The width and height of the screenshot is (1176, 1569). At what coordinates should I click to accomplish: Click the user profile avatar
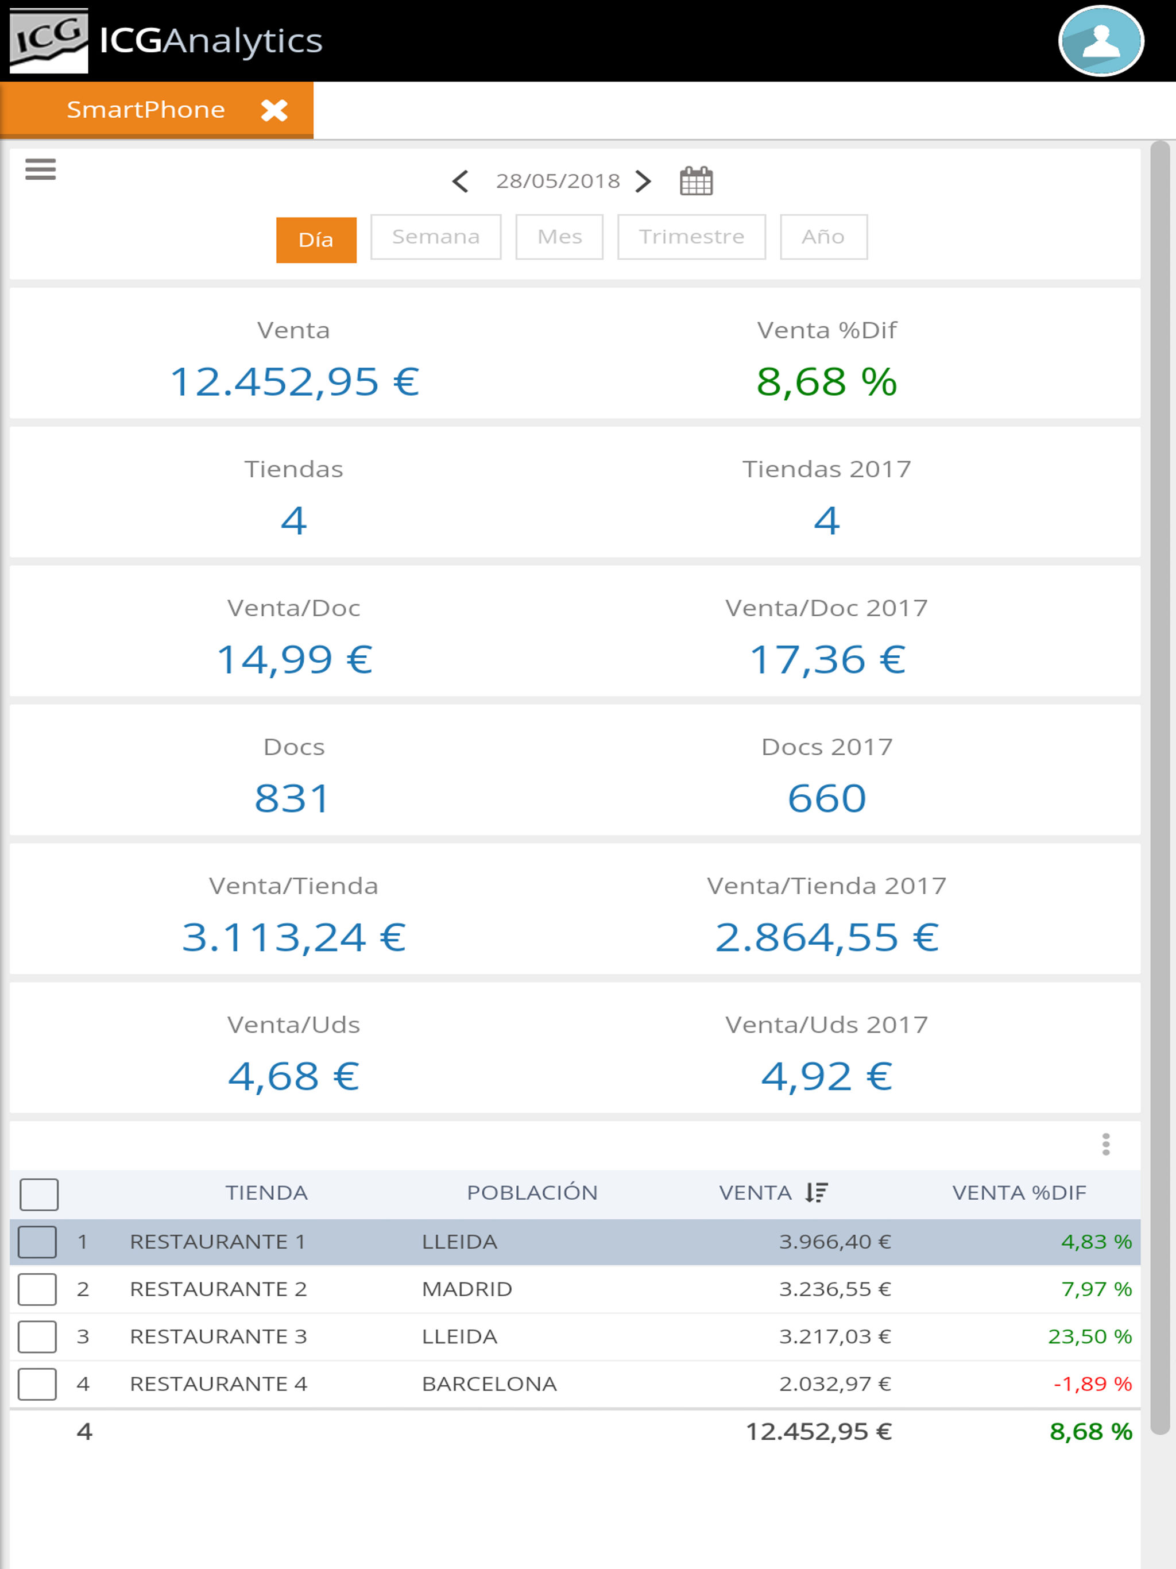(x=1100, y=40)
